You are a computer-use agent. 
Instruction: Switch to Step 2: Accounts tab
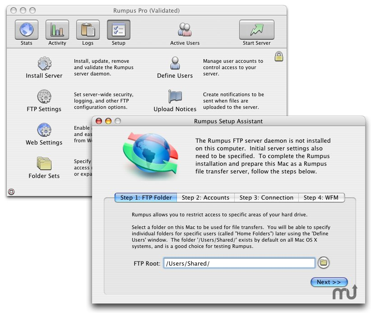(205, 197)
